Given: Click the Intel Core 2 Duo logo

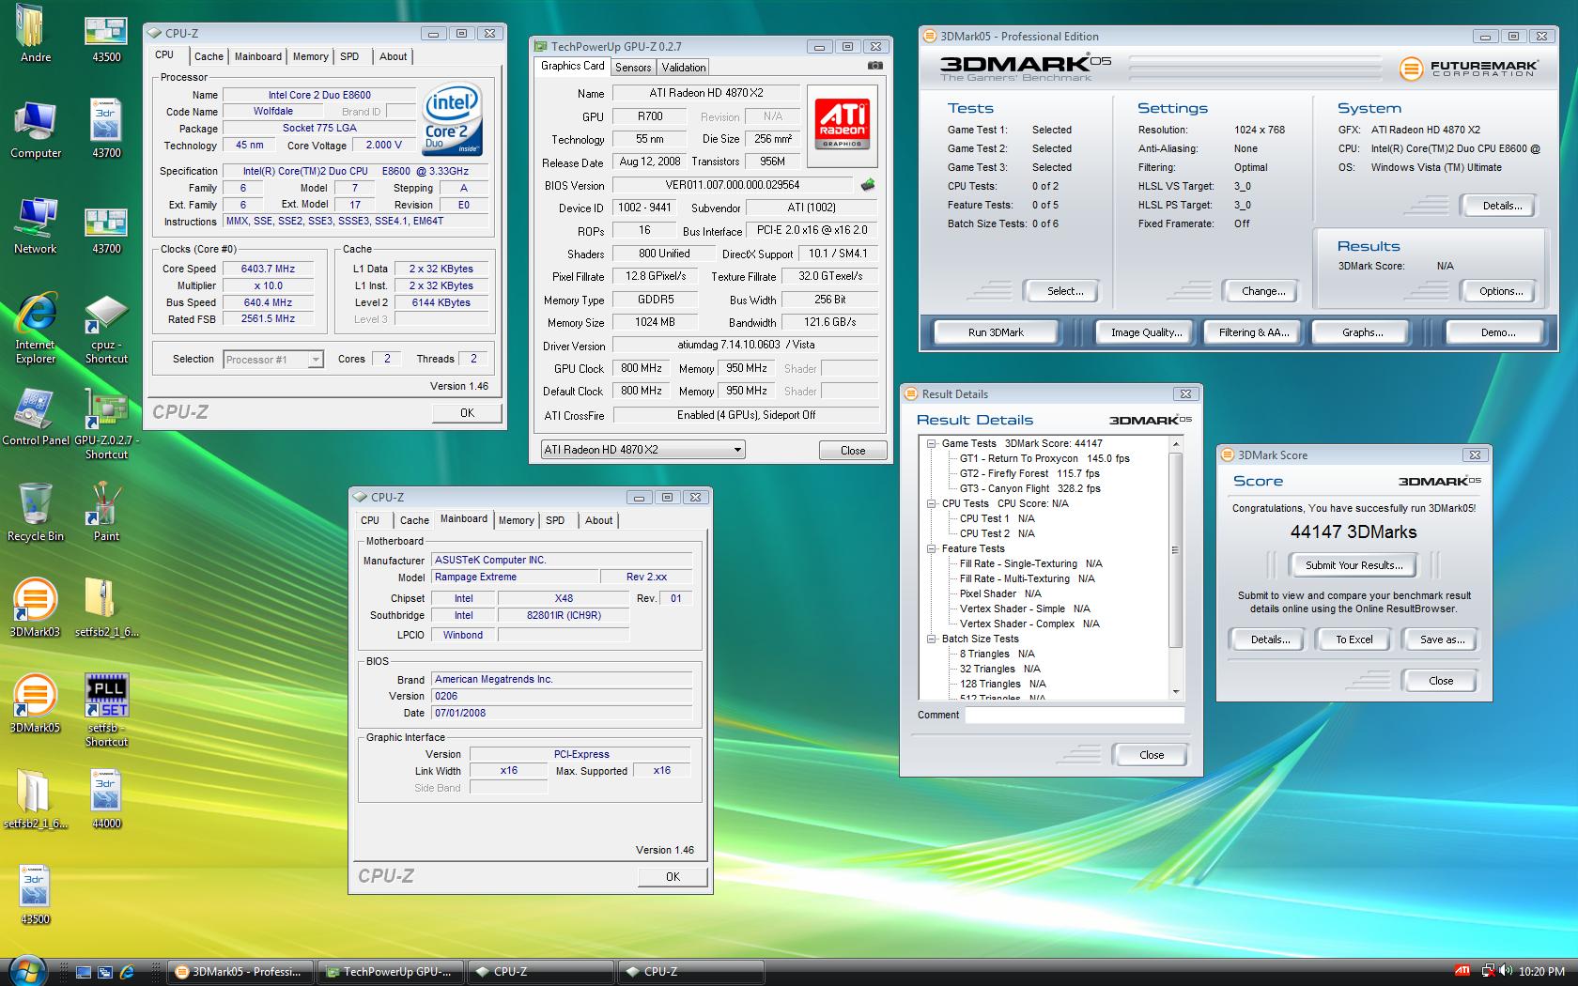Looking at the screenshot, I should pyautogui.click(x=453, y=120).
